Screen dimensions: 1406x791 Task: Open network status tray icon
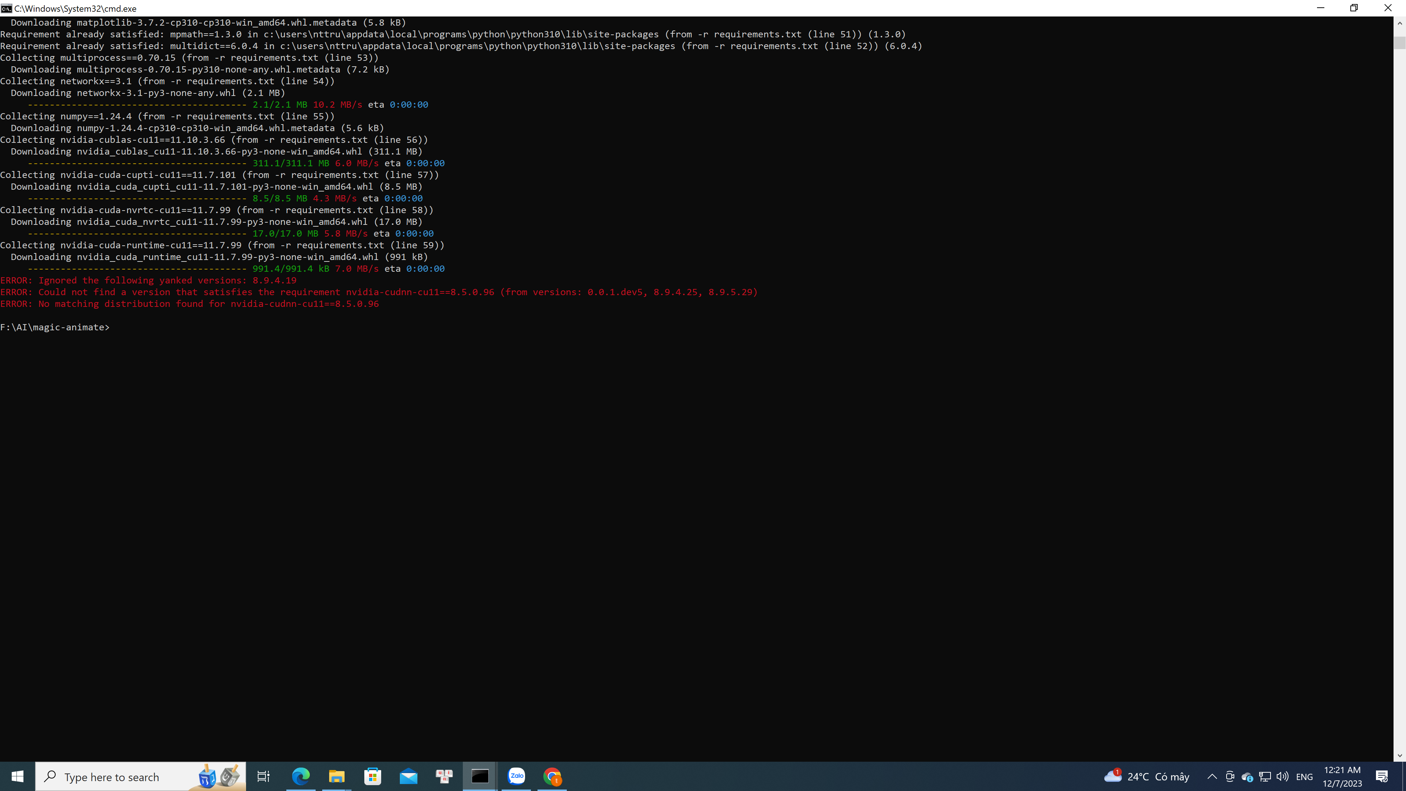pyautogui.click(x=1265, y=776)
